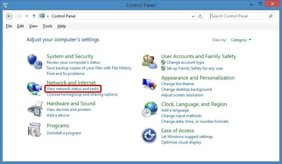Click the Clock, Language, and Region globe icon
The width and height of the screenshot is (282, 164).
click(150, 110)
